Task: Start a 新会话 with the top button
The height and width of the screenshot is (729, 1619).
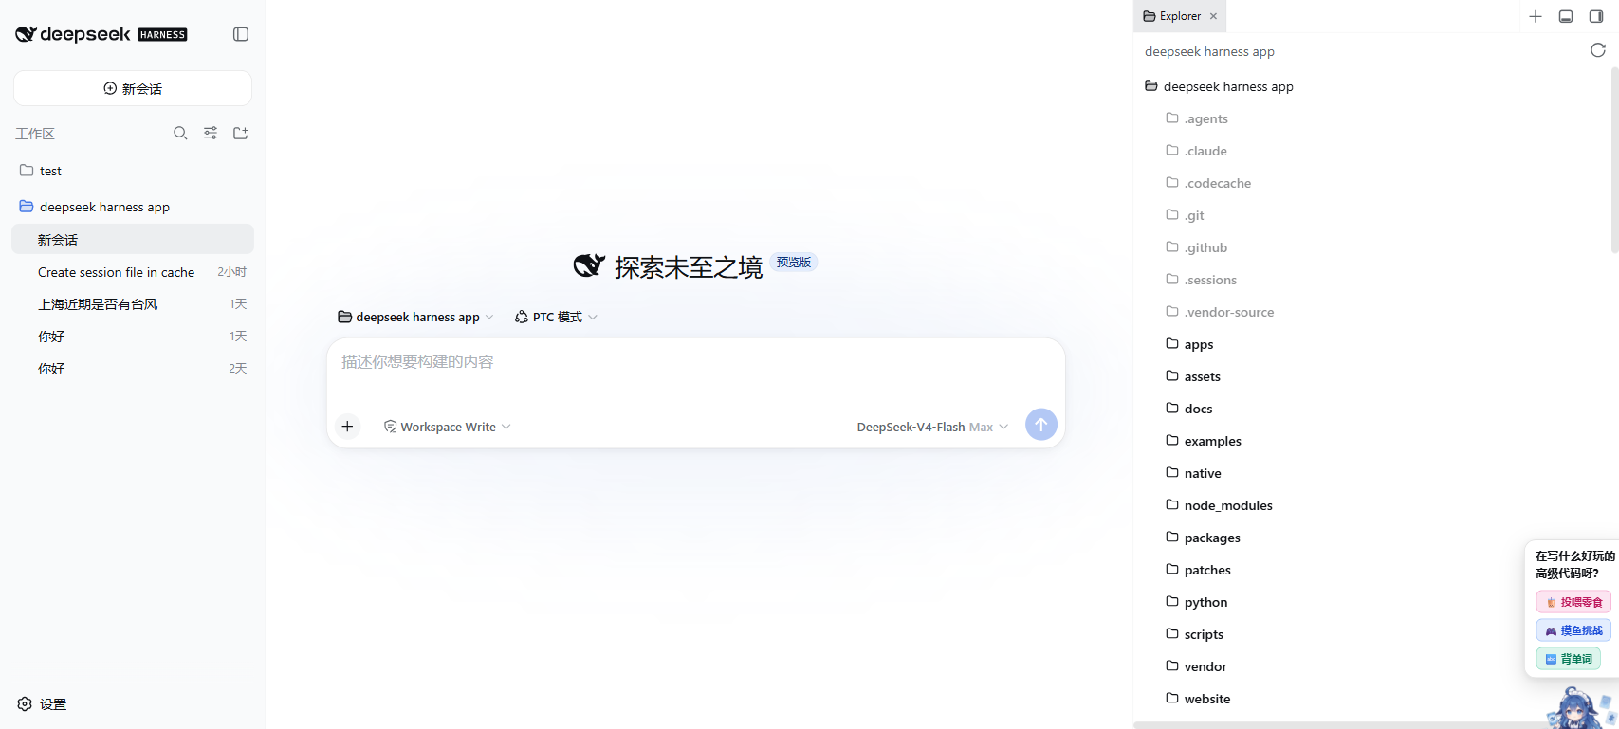Action: [x=133, y=88]
